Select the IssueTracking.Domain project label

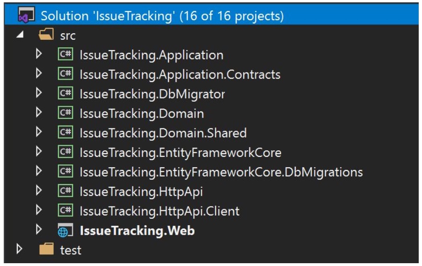[x=142, y=113]
